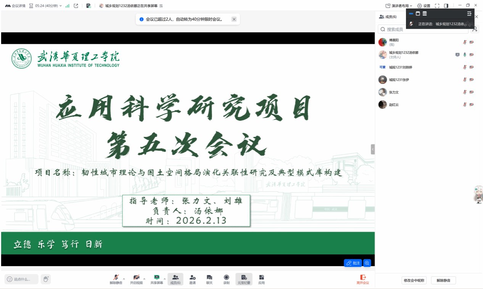Image resolution: width=483 pixels, height=289 pixels.
Task: Open the 演讲者布局 layout dropdown
Action: [x=399, y=6]
